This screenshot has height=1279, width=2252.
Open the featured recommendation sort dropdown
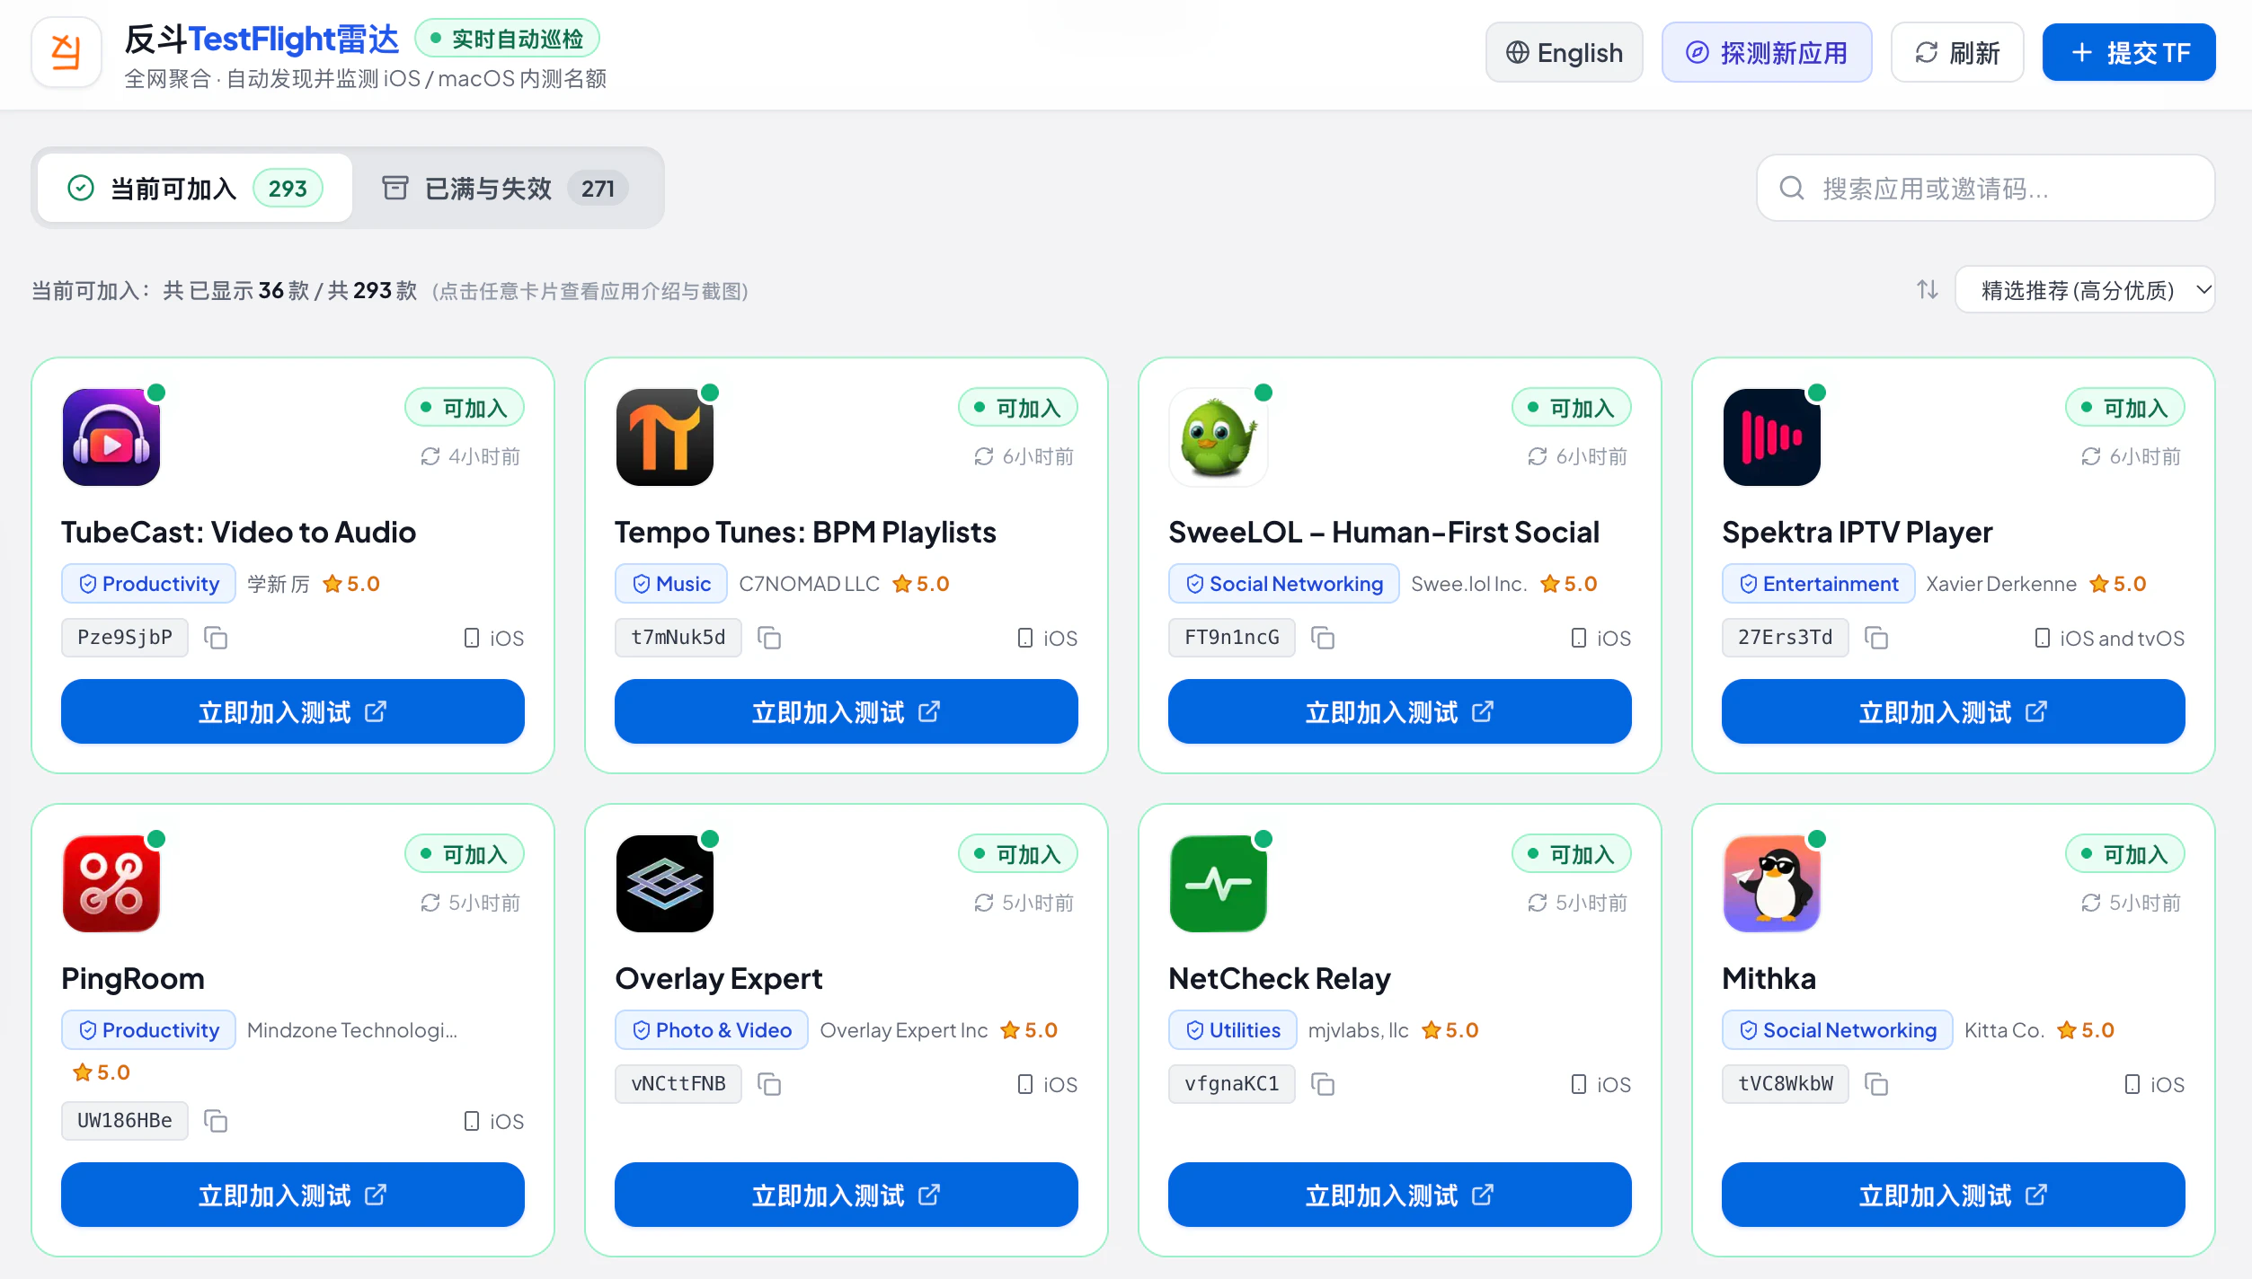click(2085, 290)
